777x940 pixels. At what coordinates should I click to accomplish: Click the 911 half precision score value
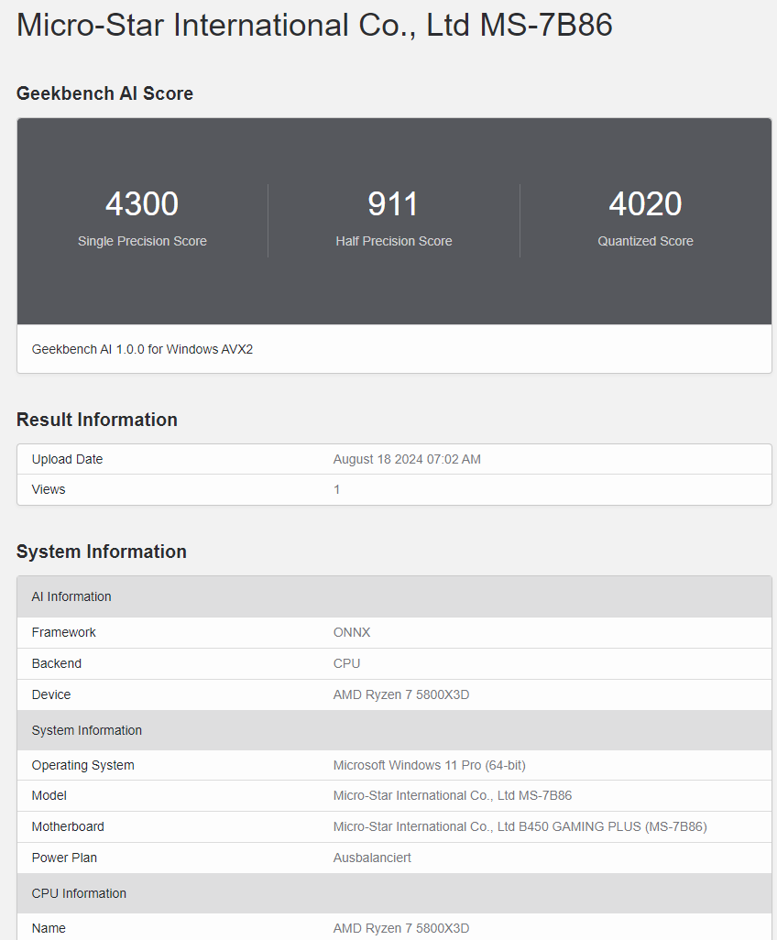pyautogui.click(x=393, y=203)
